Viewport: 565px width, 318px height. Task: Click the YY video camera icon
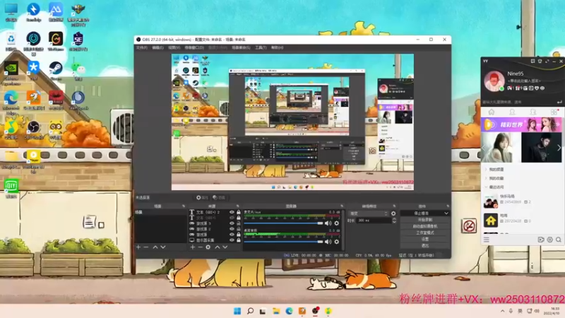(x=540, y=240)
